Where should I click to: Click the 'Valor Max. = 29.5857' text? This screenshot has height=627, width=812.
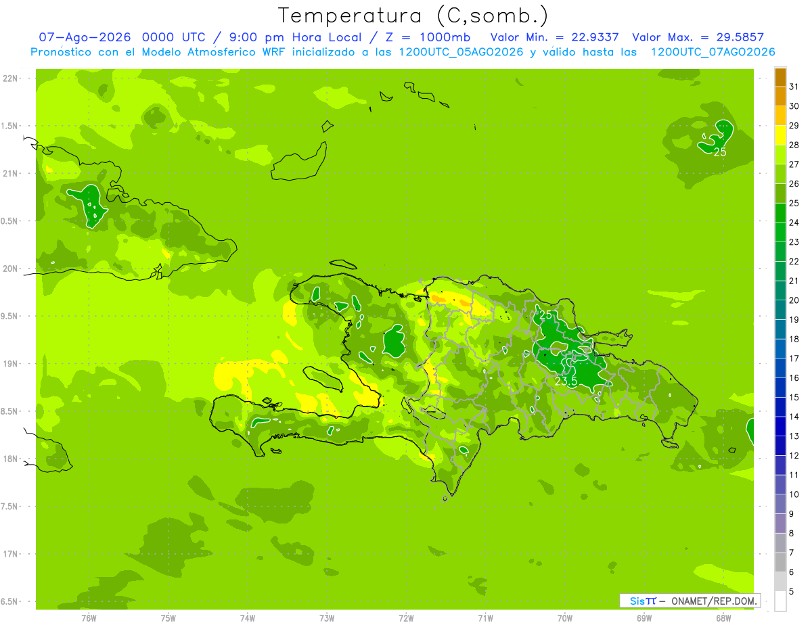click(x=698, y=37)
